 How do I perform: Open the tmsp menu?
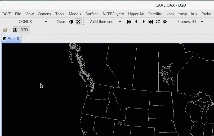(x=182, y=14)
